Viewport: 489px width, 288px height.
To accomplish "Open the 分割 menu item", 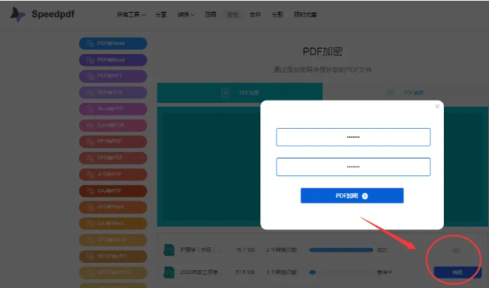I will (277, 15).
